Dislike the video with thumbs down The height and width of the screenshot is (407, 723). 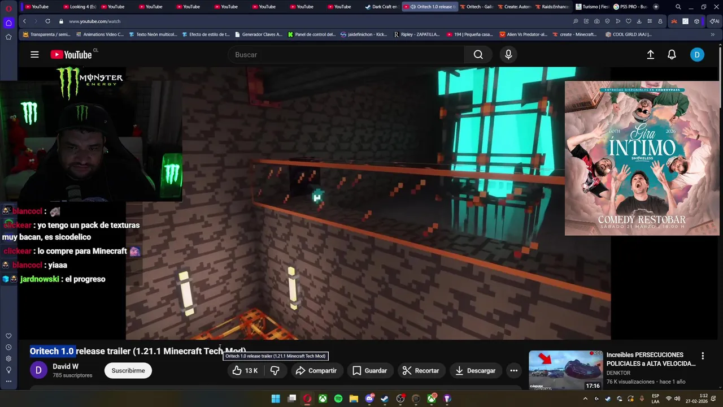click(x=275, y=371)
